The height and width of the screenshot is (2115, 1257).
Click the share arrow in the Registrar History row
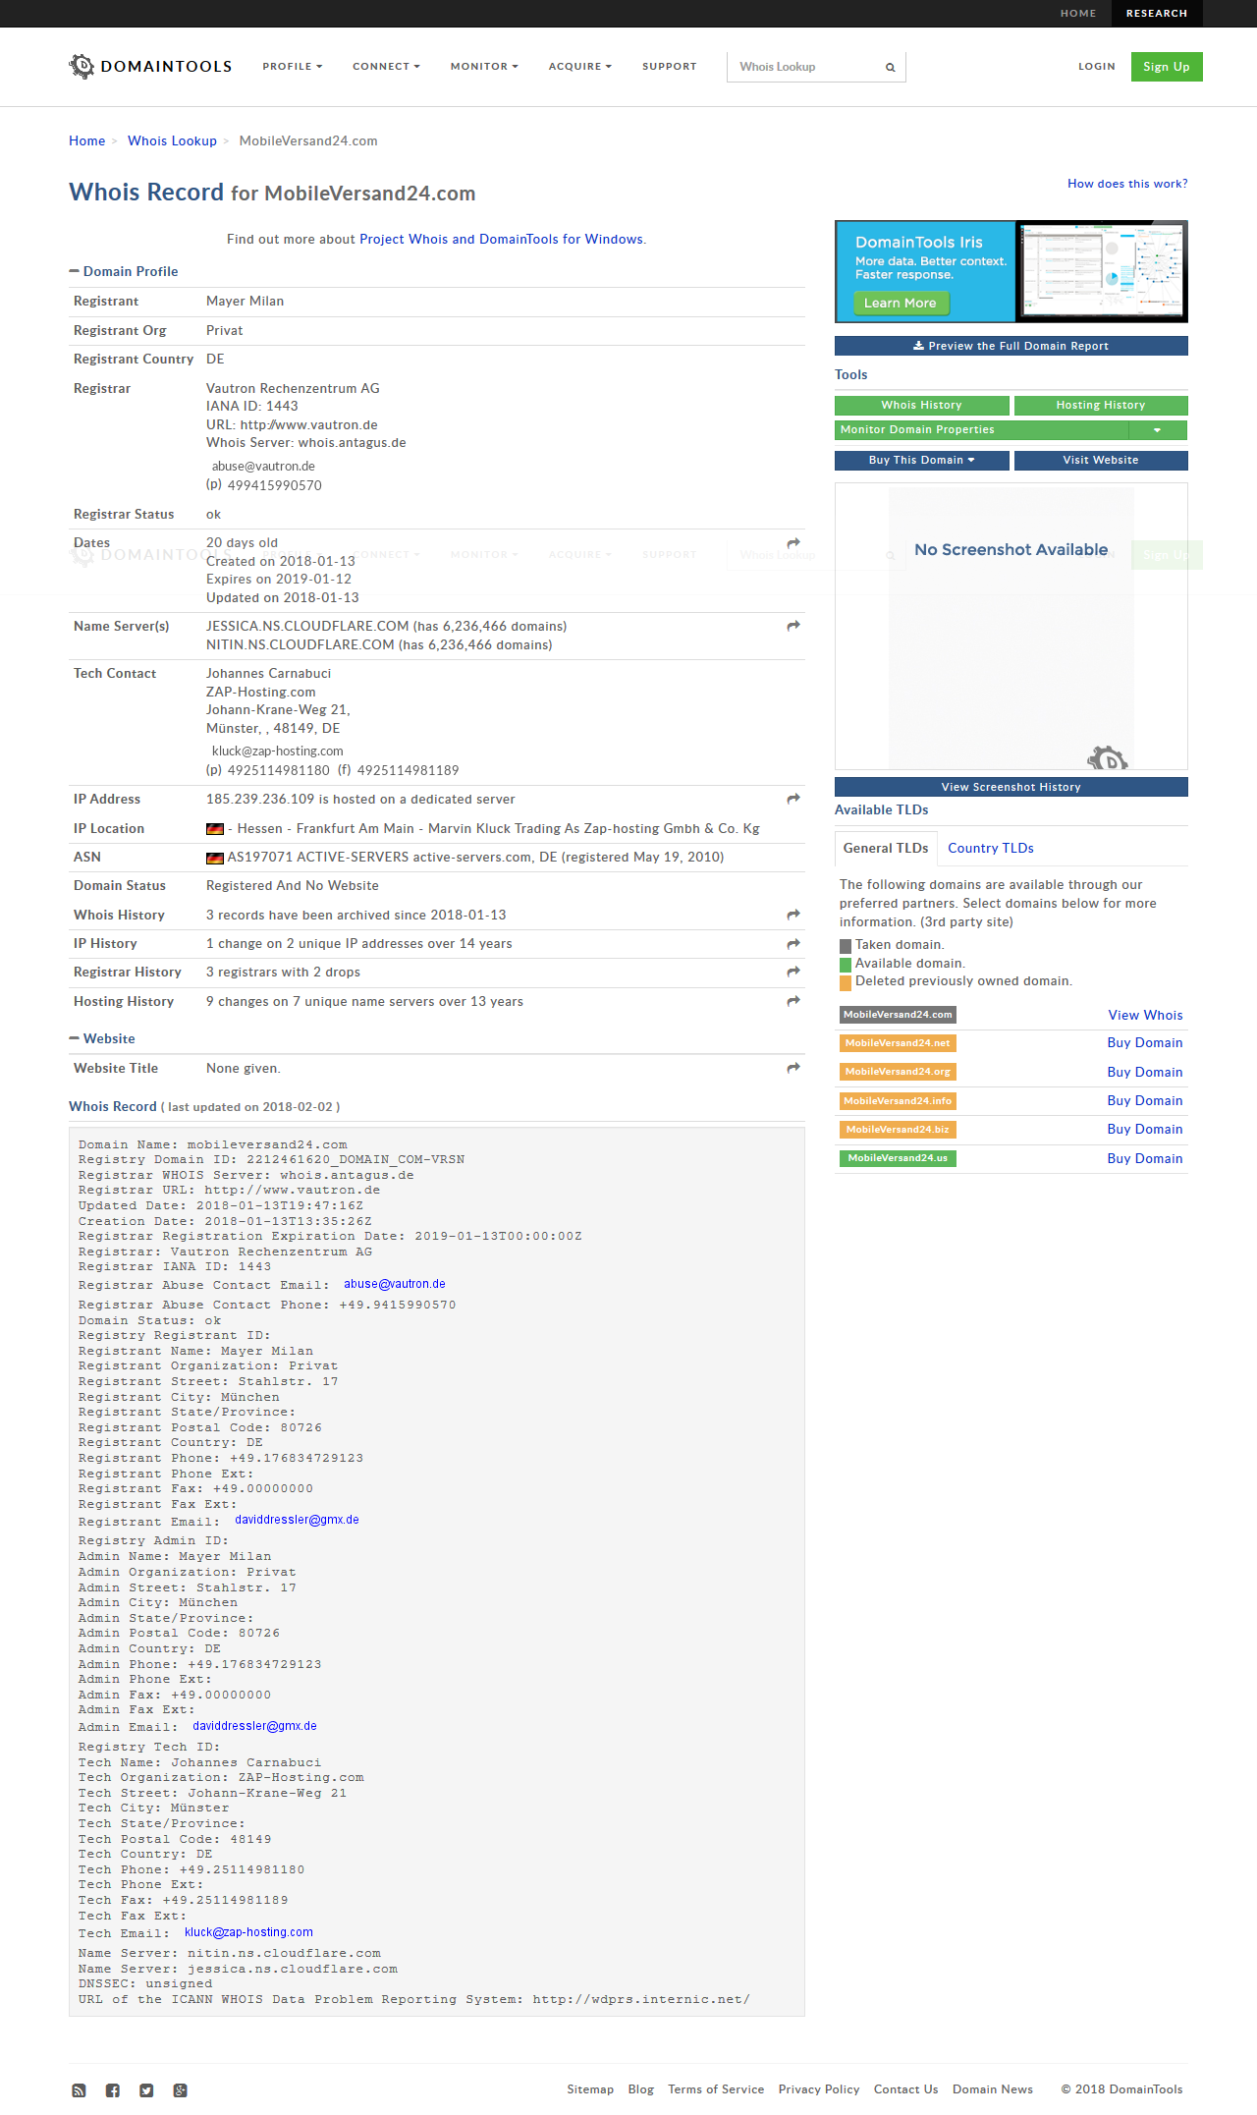click(x=793, y=972)
